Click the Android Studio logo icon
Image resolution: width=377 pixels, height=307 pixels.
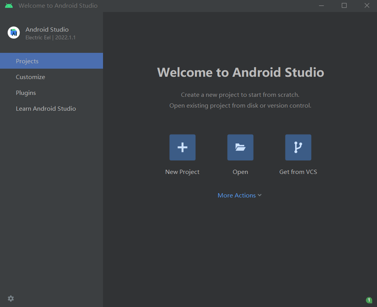click(14, 33)
